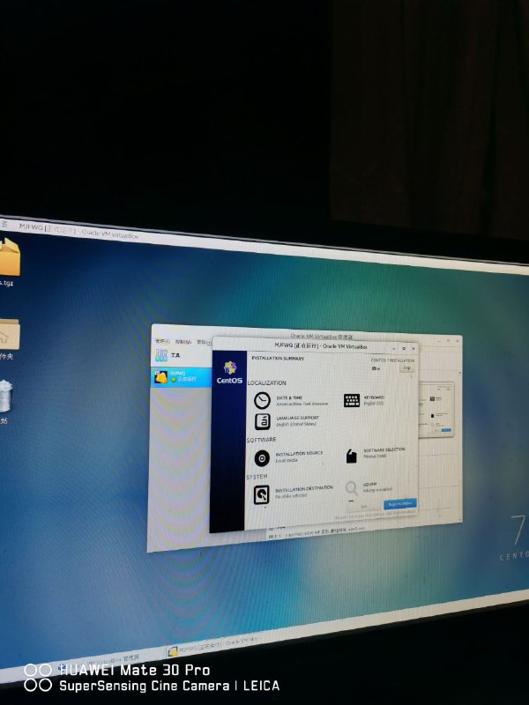529x705 pixels.
Task: Open the Keyboard layout icon
Action: click(351, 400)
